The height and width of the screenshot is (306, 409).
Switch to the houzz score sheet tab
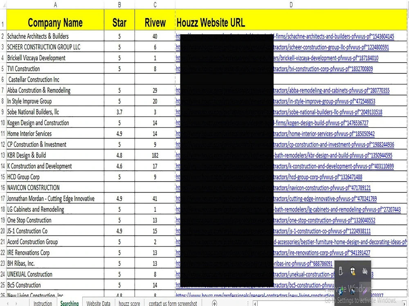[129, 303]
